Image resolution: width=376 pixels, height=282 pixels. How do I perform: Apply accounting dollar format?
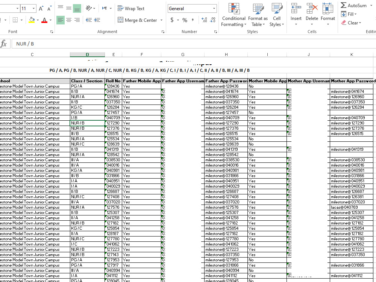[x=172, y=20]
